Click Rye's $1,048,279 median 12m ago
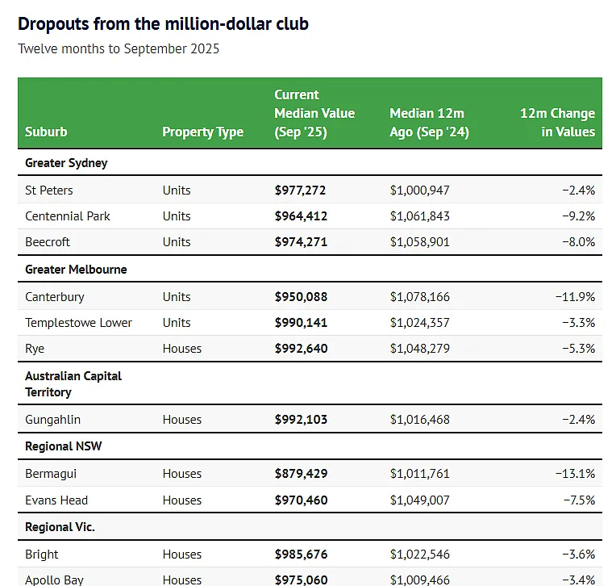 pyautogui.click(x=419, y=348)
